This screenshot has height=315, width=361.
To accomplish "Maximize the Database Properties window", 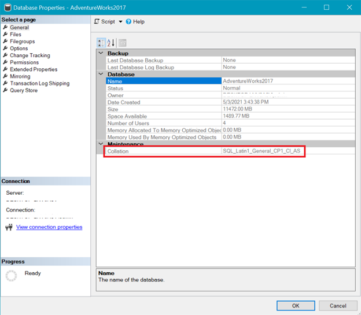I will 326,8.
